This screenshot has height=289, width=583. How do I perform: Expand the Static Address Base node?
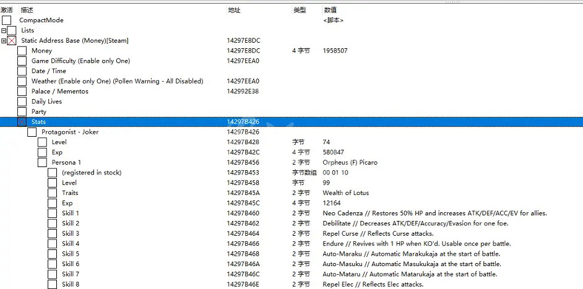click(4, 41)
